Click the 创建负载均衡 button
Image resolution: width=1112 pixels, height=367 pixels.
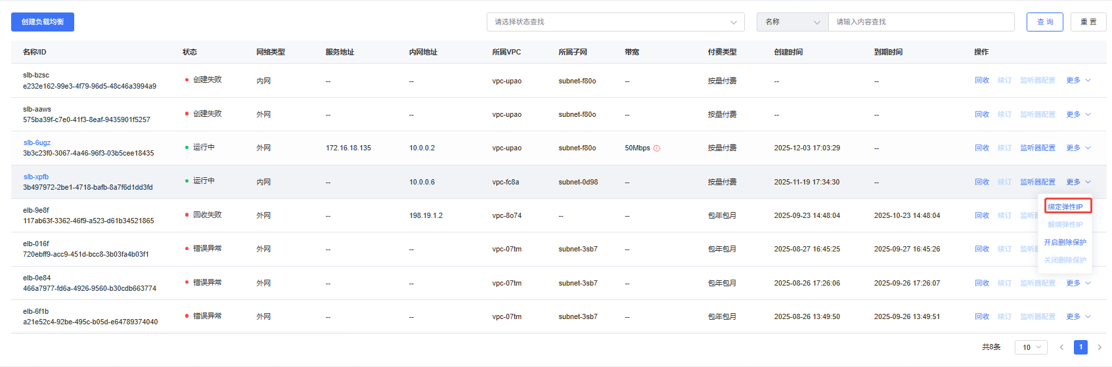pos(43,22)
